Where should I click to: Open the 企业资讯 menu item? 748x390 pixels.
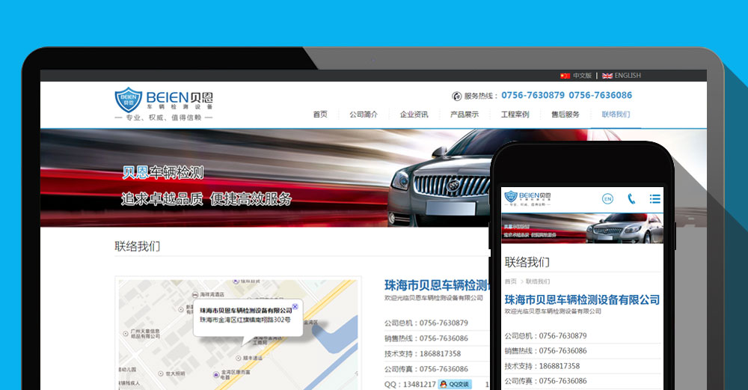tap(414, 115)
